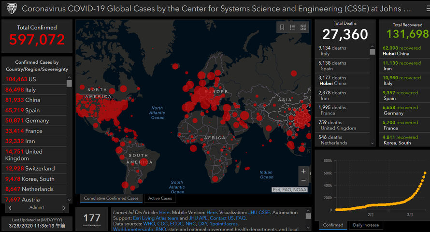Screen dimensions: 430x232
Task: Select Austria row with 7,697 cases
Action: [34, 200]
